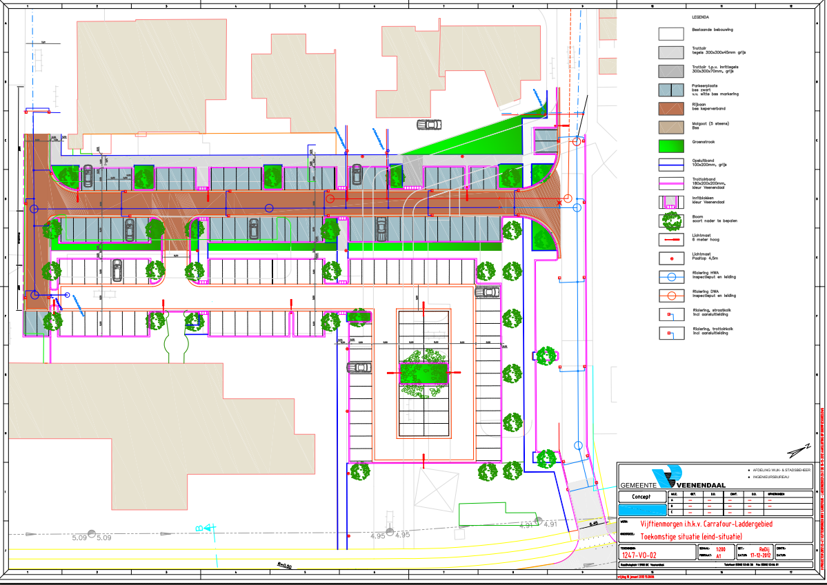Pick the green Groenstrook legend swatch

[x=671, y=146]
